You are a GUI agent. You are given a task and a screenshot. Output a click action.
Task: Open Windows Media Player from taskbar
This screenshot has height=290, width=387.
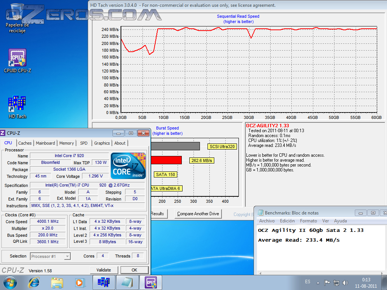pos(80,282)
